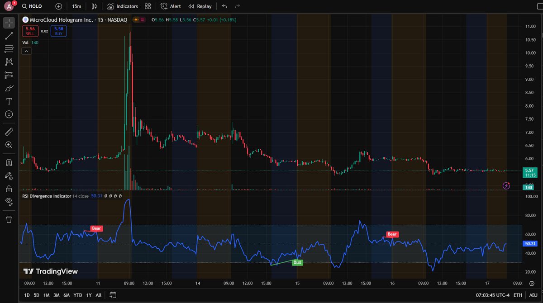Open the emoji and icons tool
Viewport: 543px width, 303px height.
pyautogui.click(x=9, y=114)
